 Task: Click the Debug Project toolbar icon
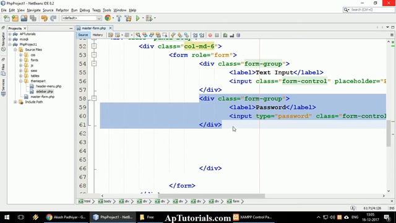coord(149,18)
